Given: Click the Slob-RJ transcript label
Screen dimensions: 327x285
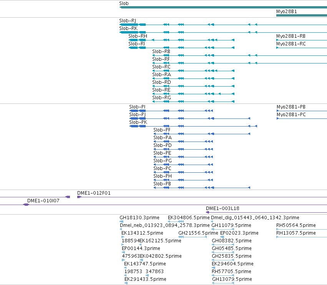Looking at the screenshot, I should pos(128,21).
